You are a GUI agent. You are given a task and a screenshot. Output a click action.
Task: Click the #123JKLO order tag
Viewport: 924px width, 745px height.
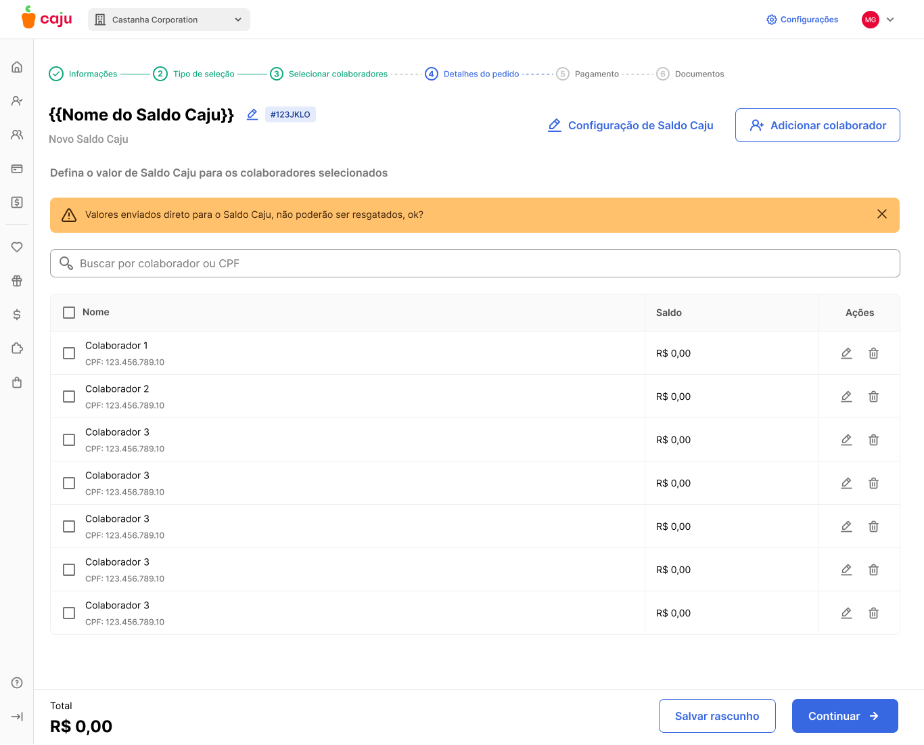pyautogui.click(x=290, y=114)
